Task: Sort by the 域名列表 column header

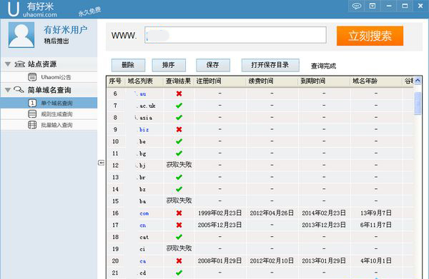Action: tap(144, 81)
